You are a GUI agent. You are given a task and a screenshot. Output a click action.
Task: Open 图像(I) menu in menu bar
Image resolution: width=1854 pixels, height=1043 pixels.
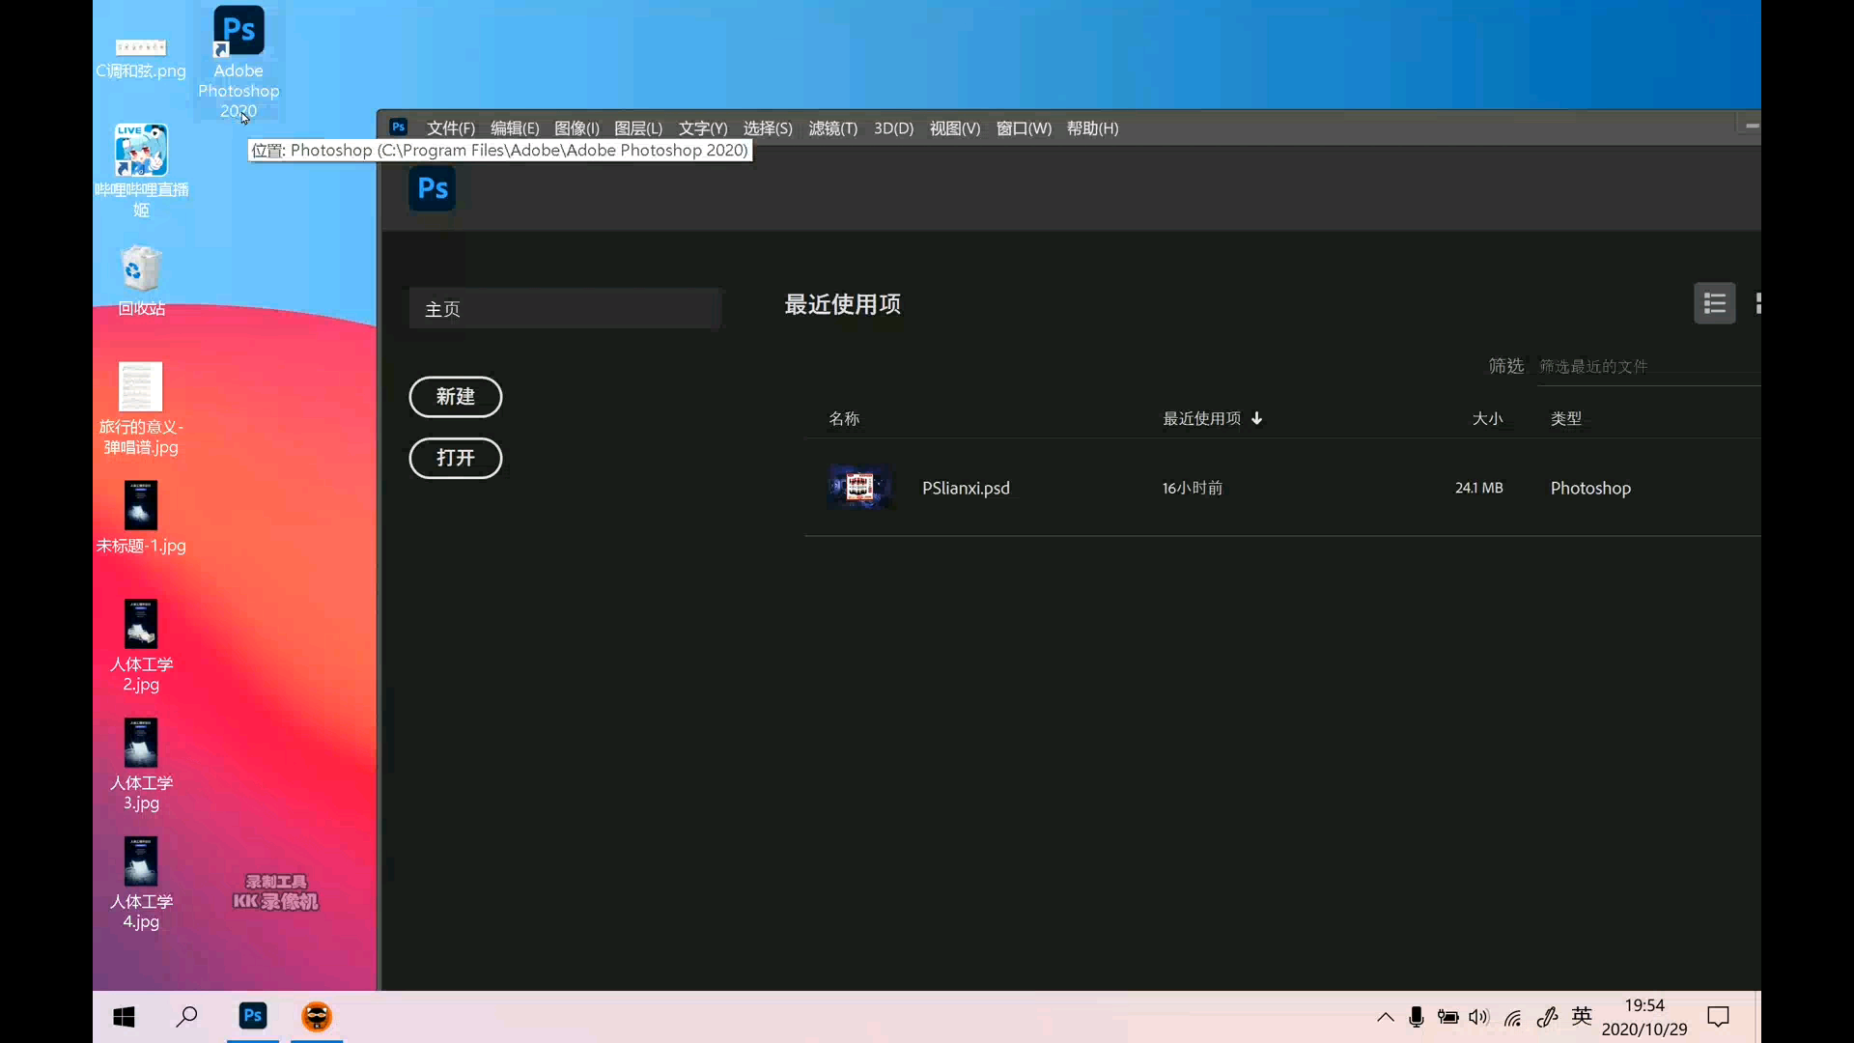[x=576, y=127]
